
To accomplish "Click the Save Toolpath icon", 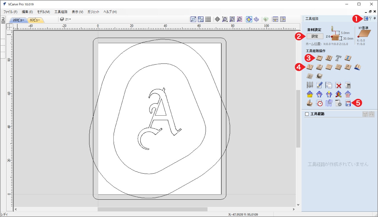I will 348,103.
